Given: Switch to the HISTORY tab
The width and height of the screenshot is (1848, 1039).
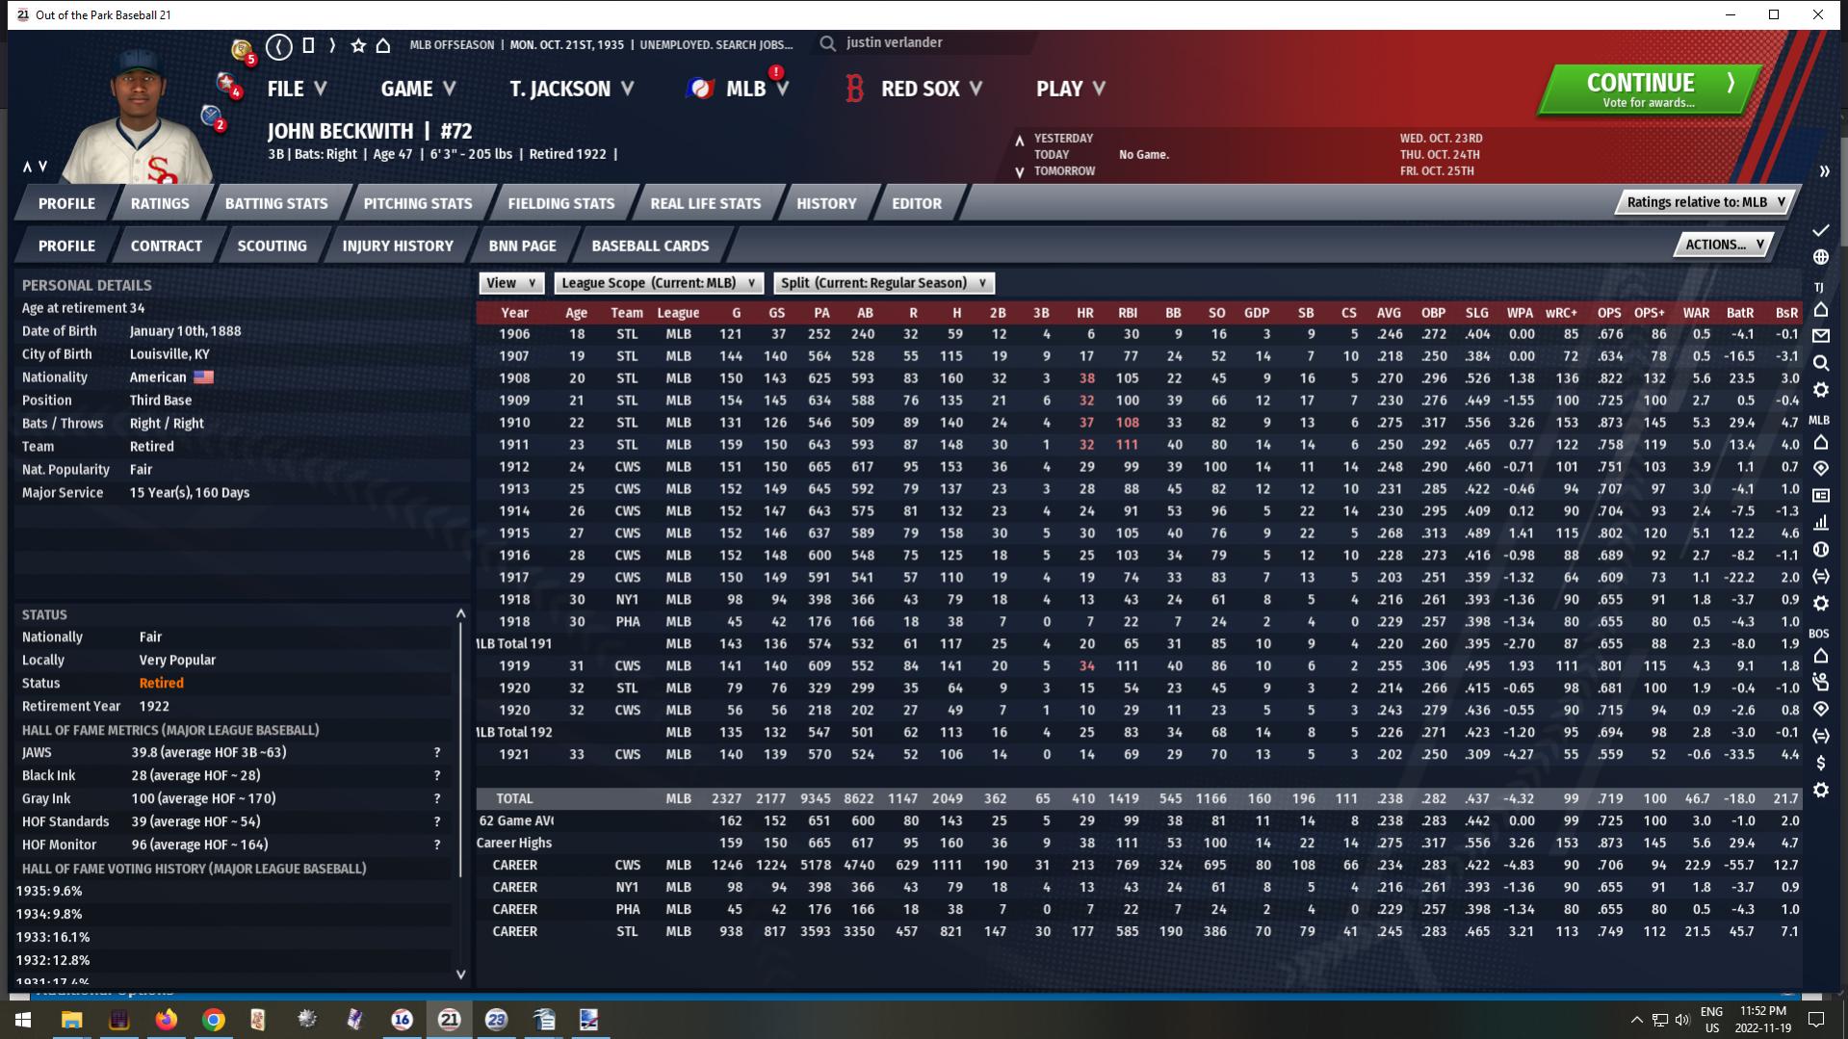Looking at the screenshot, I should [x=826, y=203].
